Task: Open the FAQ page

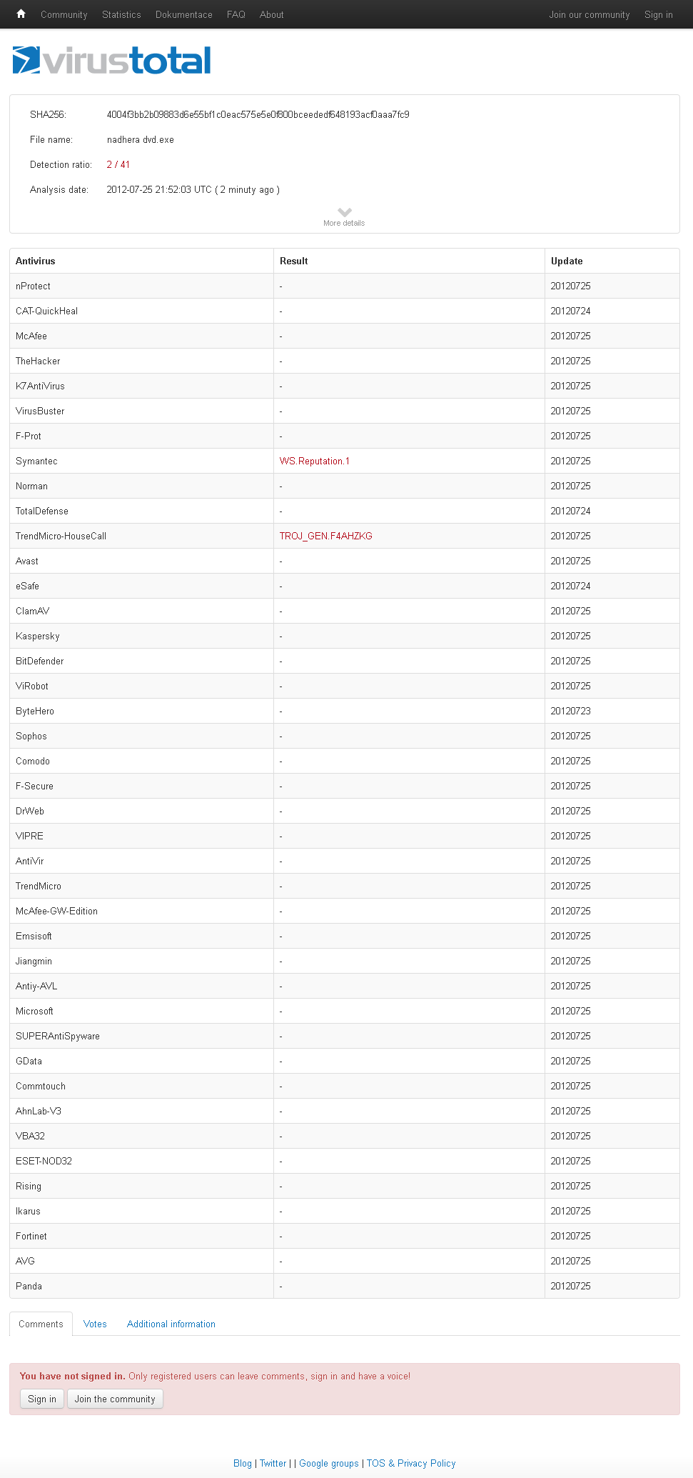Action: [x=236, y=14]
